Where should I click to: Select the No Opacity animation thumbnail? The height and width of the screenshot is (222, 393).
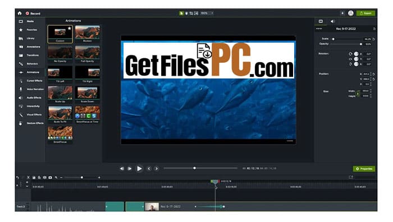pos(60,54)
